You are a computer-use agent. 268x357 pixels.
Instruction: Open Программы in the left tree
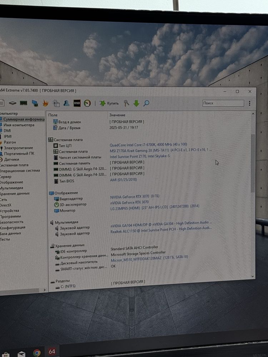(x=10, y=216)
